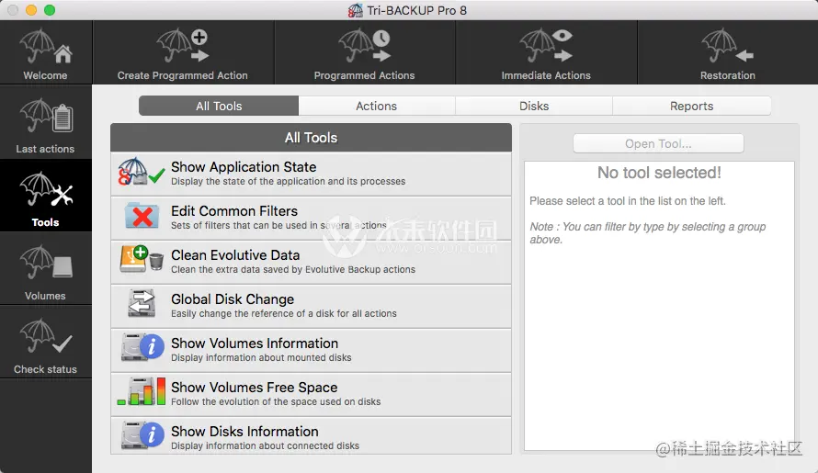The width and height of the screenshot is (818, 473).
Task: Click the Show Volumes Free Space bars icon
Action: 142,391
